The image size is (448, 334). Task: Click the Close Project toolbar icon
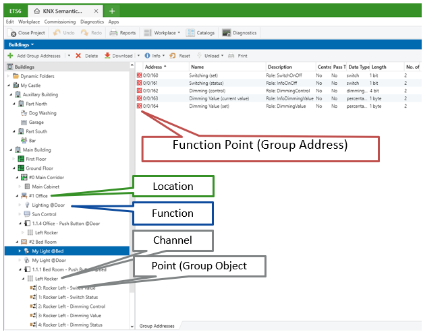click(12, 32)
